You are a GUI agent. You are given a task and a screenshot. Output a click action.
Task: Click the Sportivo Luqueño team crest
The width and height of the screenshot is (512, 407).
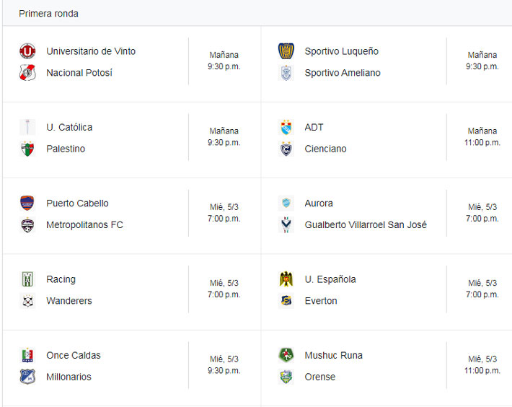[x=286, y=51]
